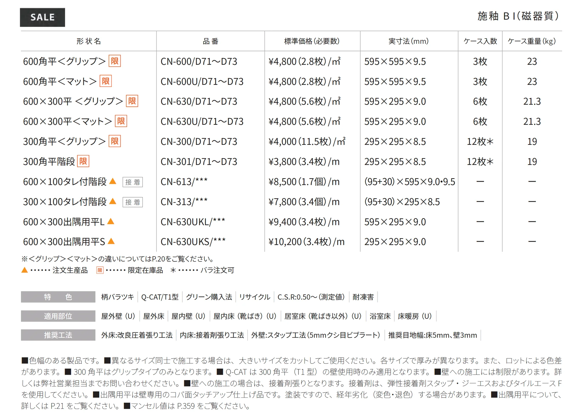Click product code CN-630U/D71〜D73
Viewport: 579px width, 416px height.
(x=202, y=121)
